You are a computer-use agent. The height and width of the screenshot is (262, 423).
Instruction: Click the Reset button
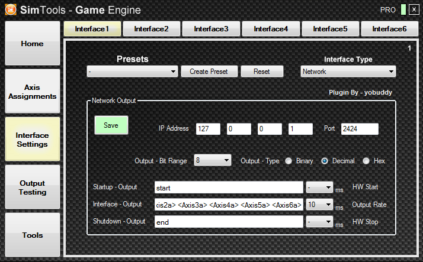[262, 72]
